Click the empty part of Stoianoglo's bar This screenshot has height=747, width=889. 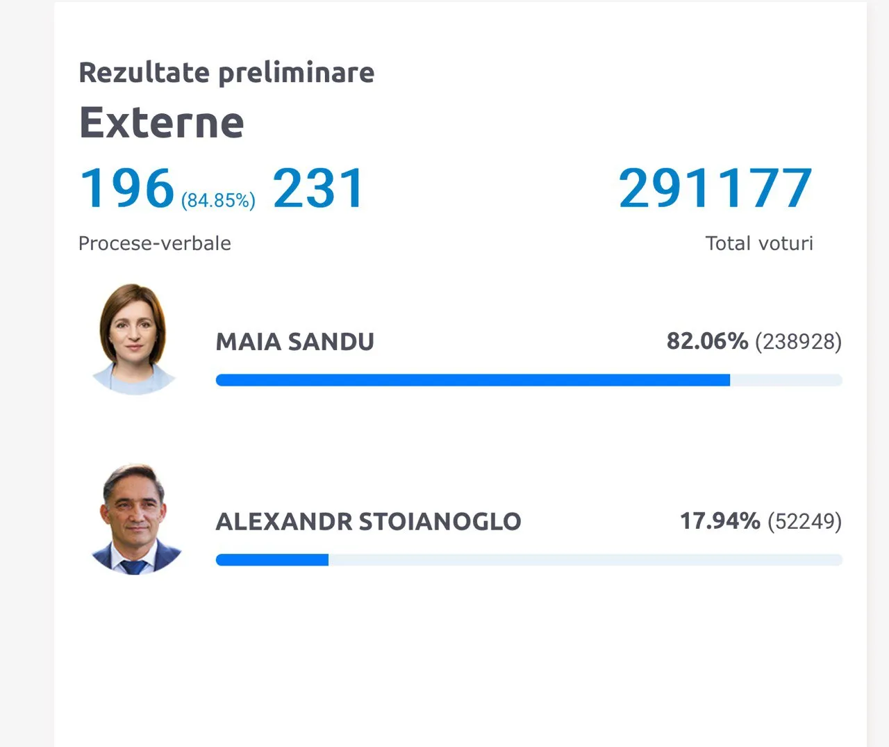pyautogui.click(x=585, y=559)
